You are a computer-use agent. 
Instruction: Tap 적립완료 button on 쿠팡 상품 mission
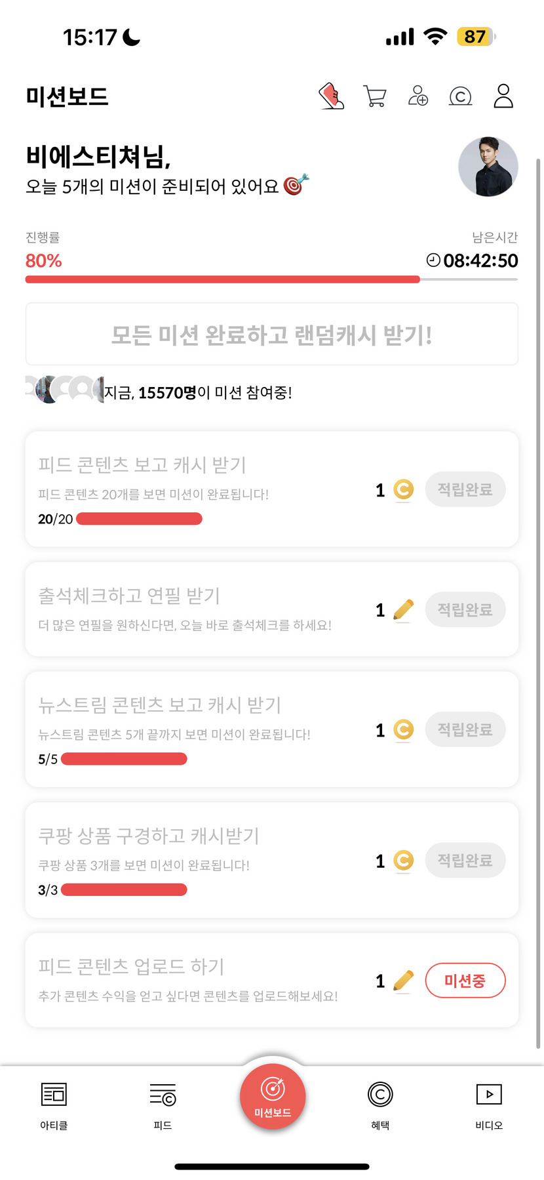(465, 861)
